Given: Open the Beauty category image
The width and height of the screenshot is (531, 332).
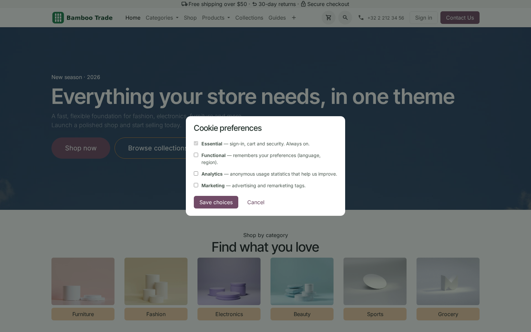Looking at the screenshot, I should point(302,281).
